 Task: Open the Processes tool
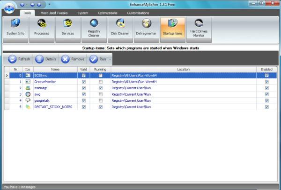[x=41, y=28]
